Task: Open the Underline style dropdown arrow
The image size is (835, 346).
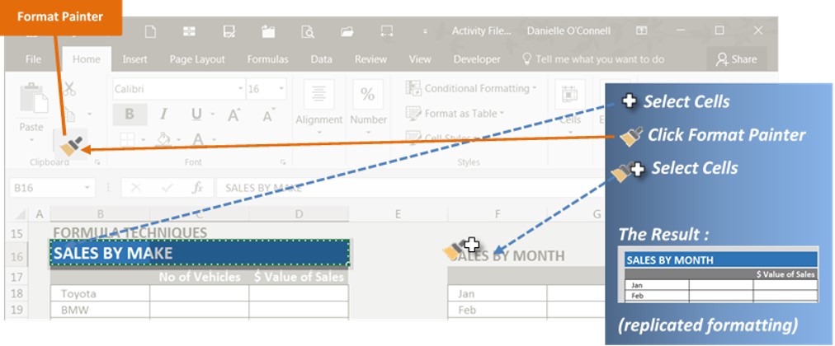Action: 212,115
